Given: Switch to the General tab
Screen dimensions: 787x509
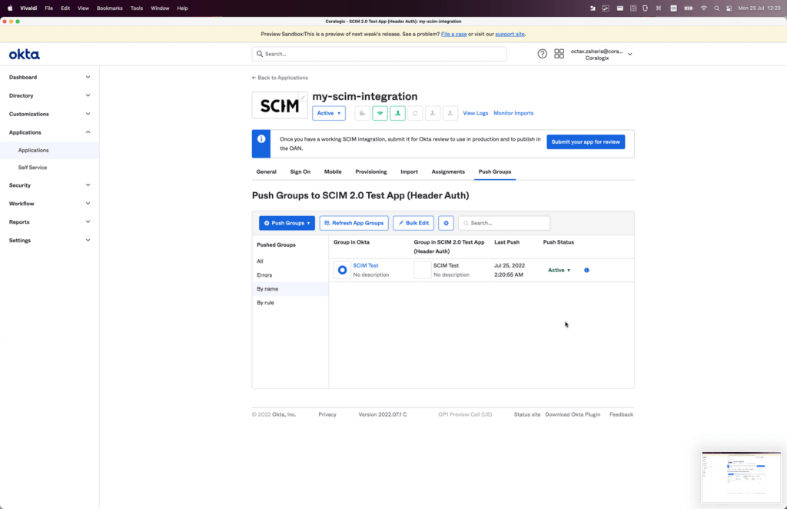Looking at the screenshot, I should [x=266, y=171].
